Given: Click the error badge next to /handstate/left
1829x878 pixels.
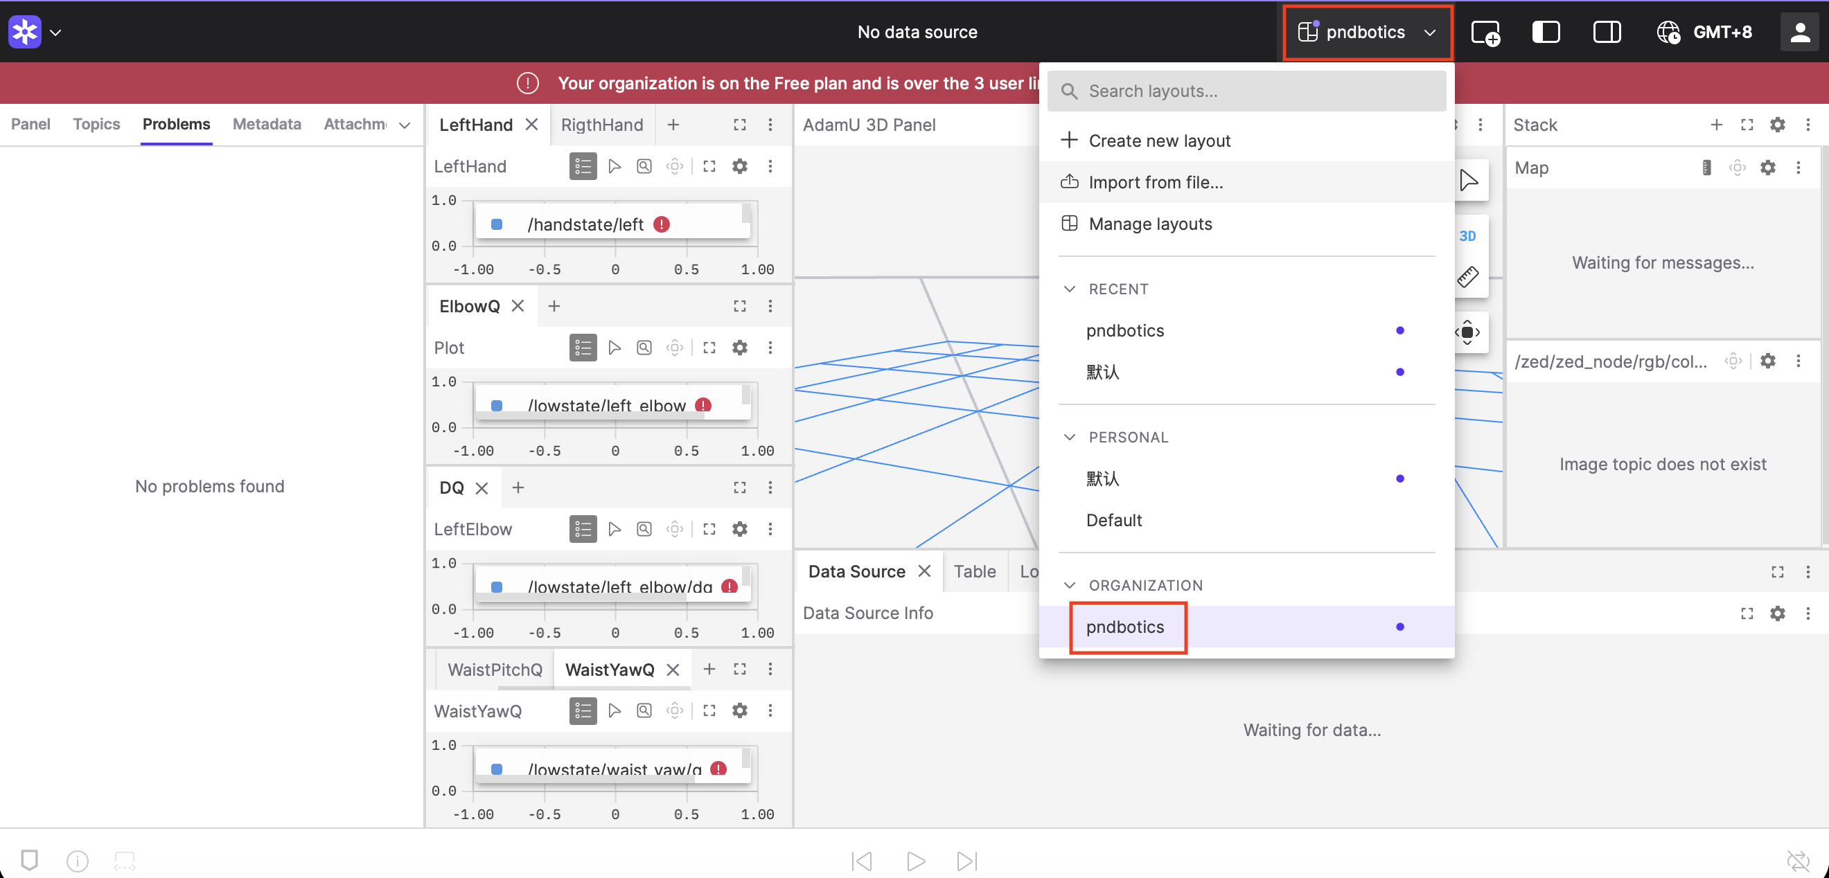Looking at the screenshot, I should (662, 224).
